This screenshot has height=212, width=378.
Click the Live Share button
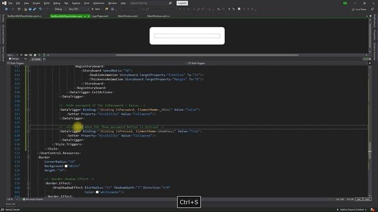pyautogui.click(x=359, y=9)
